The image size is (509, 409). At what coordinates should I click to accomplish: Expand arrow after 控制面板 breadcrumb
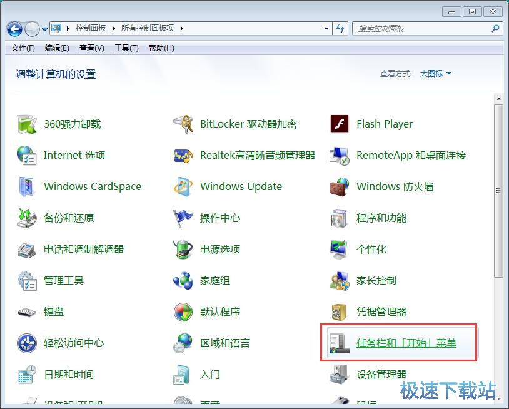[x=114, y=29]
